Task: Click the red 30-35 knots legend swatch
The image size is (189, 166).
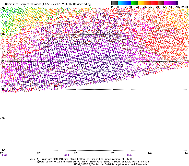Action: click(x=154, y=3)
